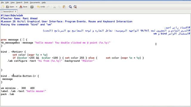
Task: Click the "pack .lab" line
Action: tap(7, 94)
